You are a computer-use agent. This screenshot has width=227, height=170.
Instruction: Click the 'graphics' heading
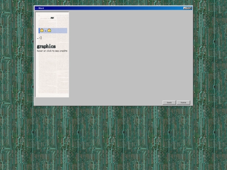point(46,47)
